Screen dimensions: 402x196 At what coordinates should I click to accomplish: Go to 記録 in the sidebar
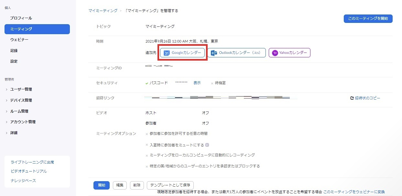pyautogui.click(x=14, y=51)
